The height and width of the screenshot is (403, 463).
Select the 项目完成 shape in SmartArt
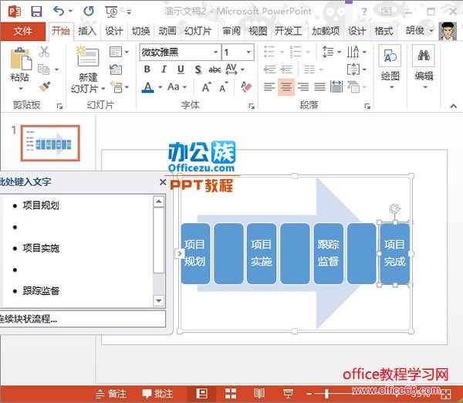[394, 253]
